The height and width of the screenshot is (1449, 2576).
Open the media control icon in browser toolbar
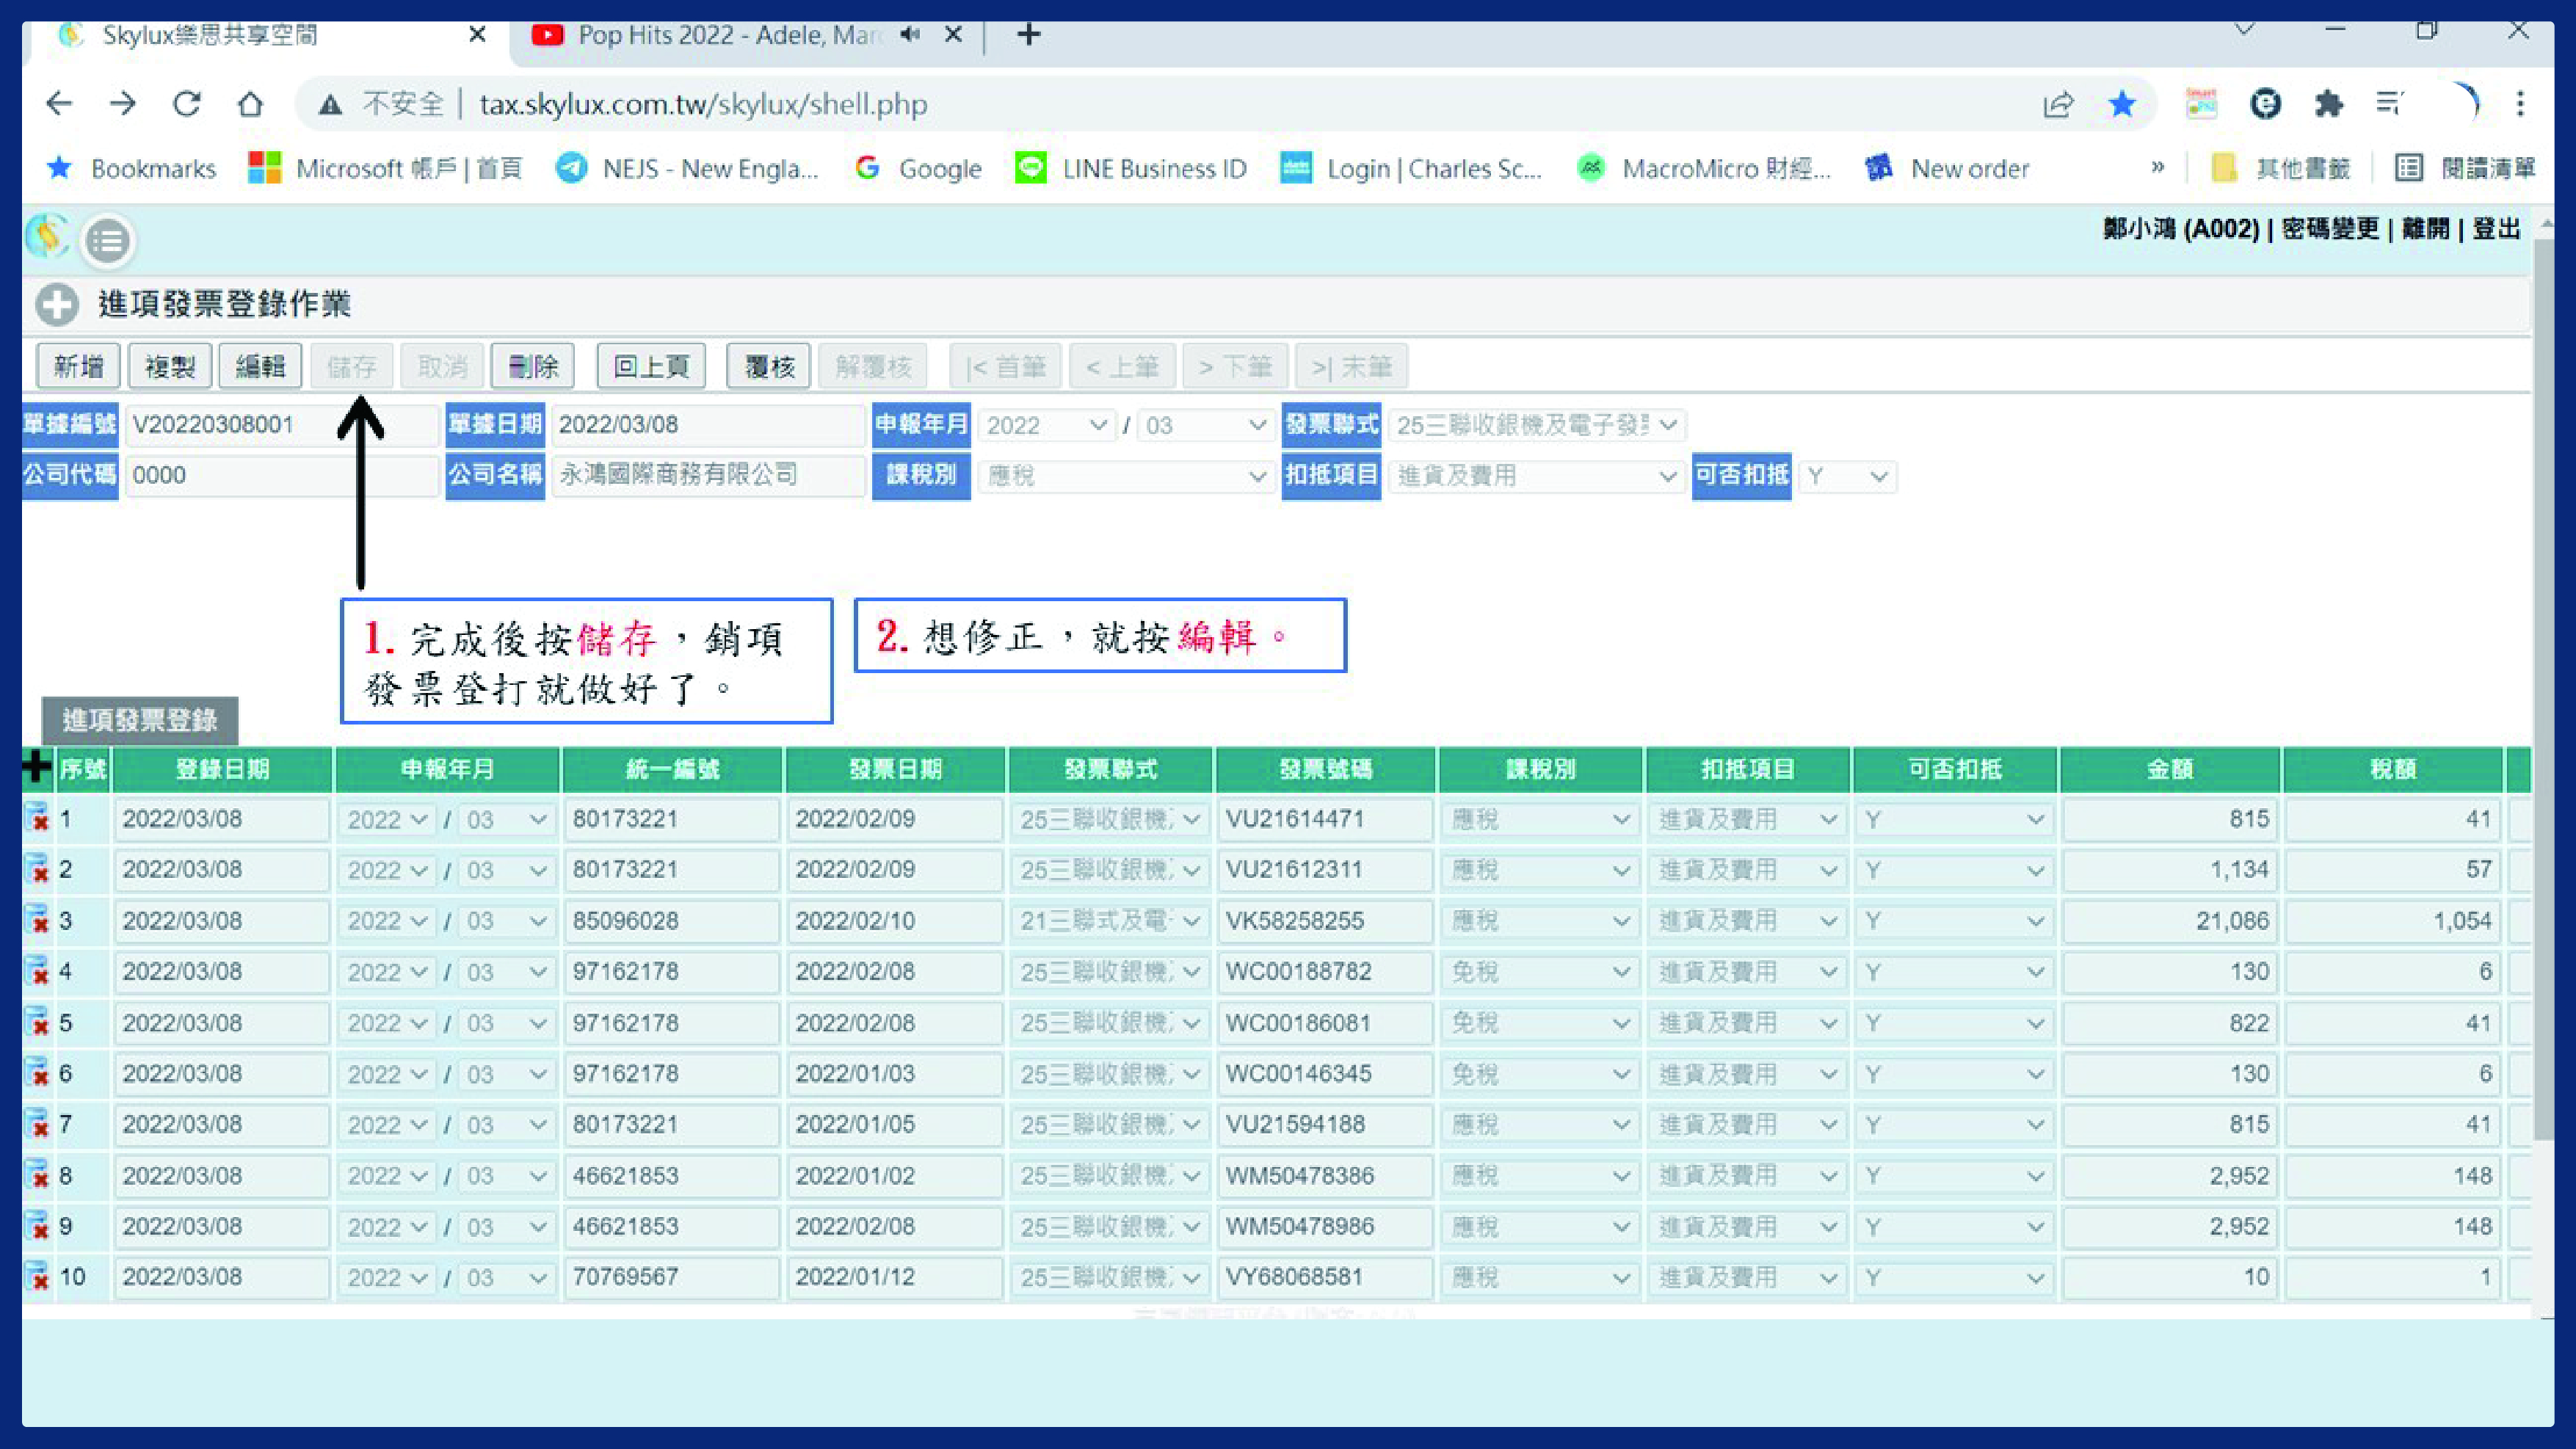(2391, 104)
